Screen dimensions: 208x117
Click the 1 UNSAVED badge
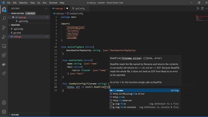(x=30, y=13)
